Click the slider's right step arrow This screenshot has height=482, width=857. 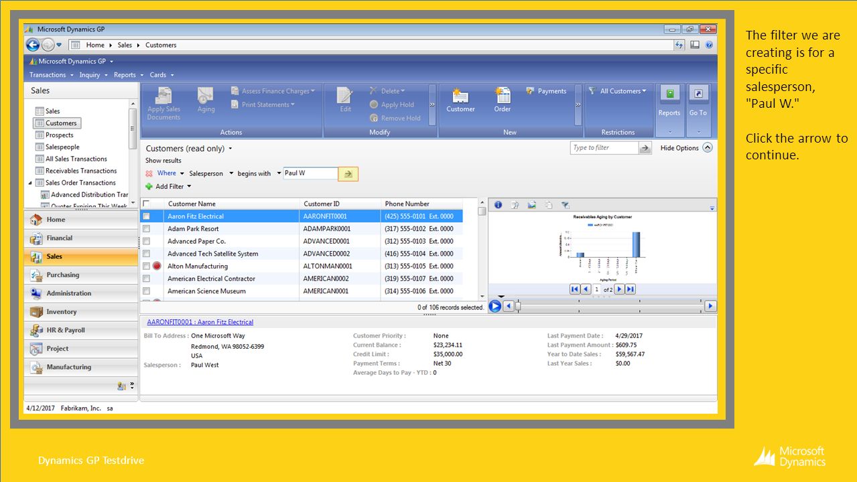710,306
